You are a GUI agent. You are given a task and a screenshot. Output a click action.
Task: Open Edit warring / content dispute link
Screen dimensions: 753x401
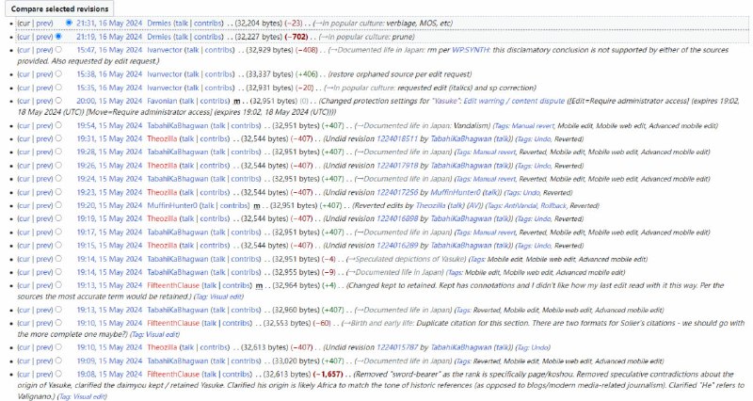pos(514,101)
